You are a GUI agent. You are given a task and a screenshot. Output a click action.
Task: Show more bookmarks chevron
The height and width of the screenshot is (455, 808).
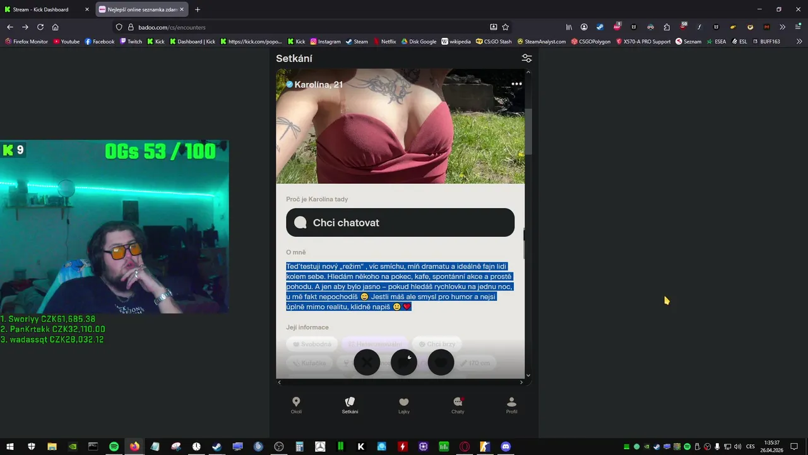tap(799, 42)
